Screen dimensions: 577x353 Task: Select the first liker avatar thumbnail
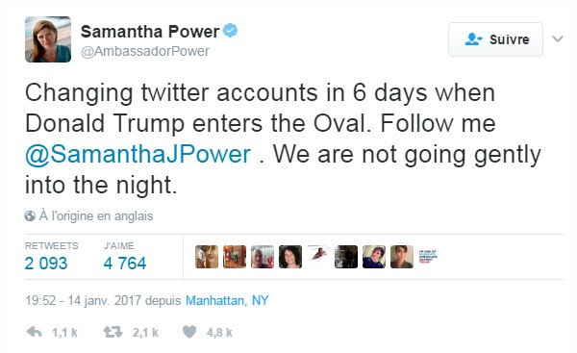207,257
